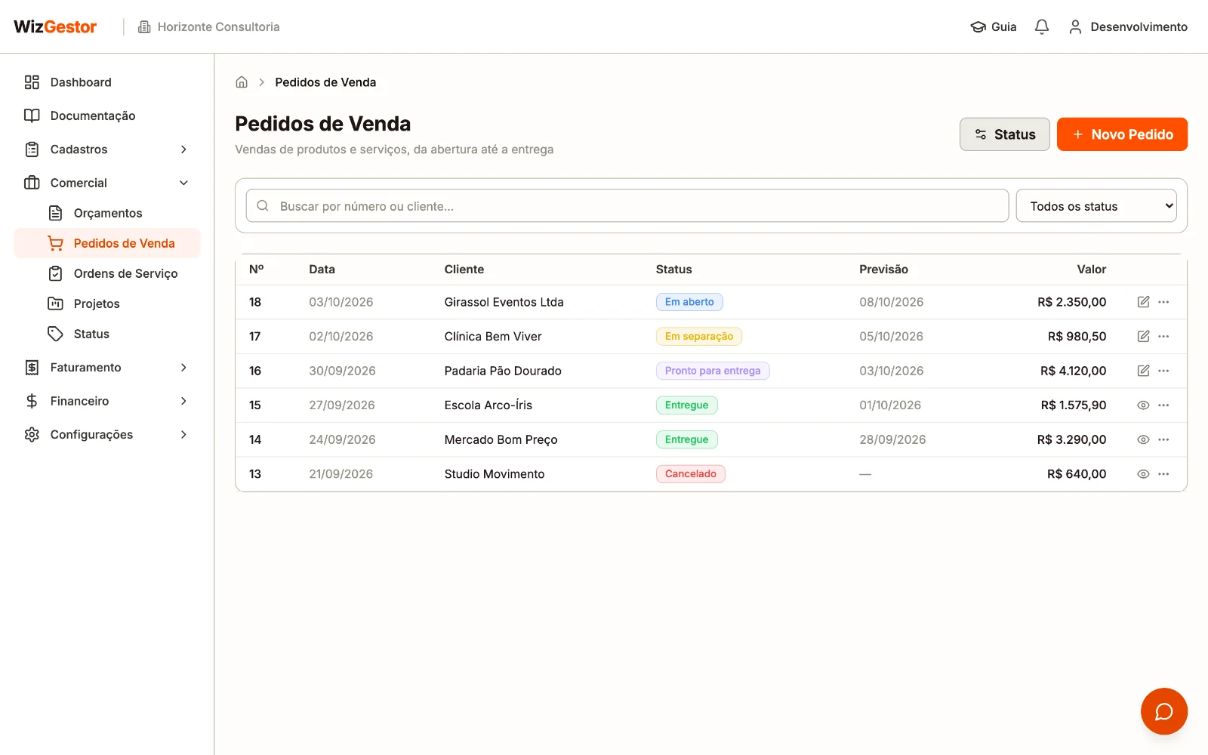Expand the Cadastros menu
Screen dimensions: 1208x755
107,149
